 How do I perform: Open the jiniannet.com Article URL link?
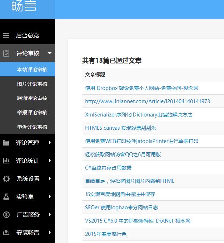(x=148, y=101)
